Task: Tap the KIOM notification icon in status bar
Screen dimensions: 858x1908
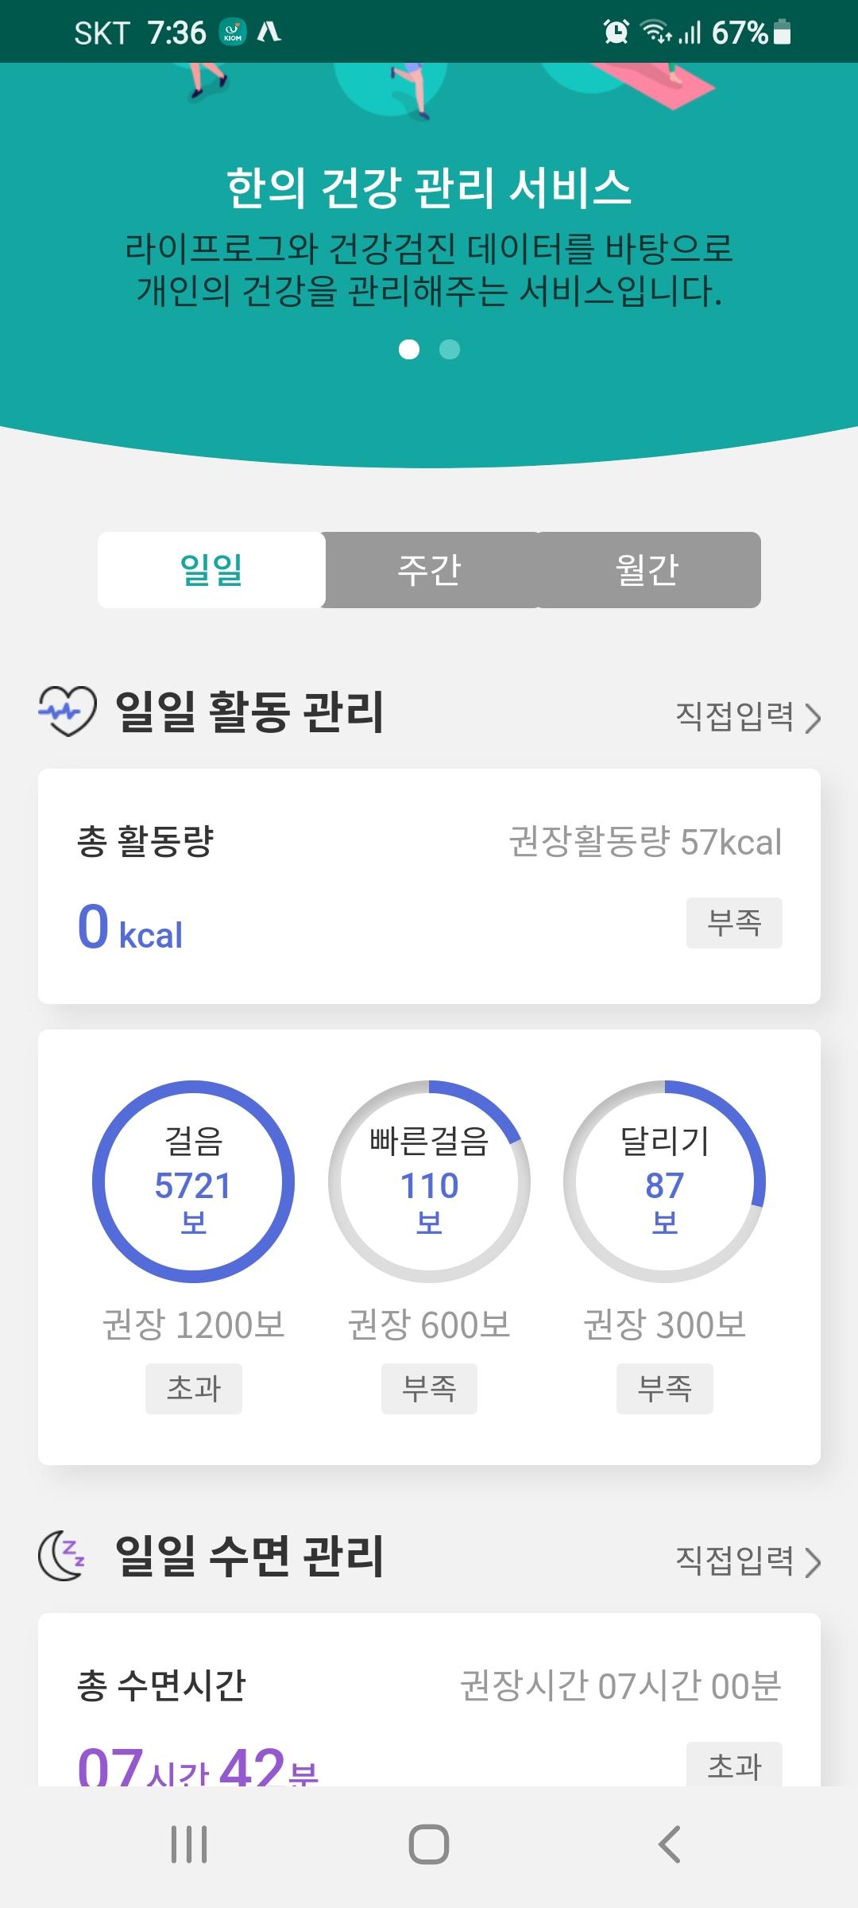Action: pos(233,32)
